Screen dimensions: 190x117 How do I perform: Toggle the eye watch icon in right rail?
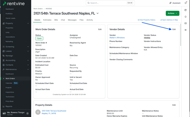coord(185,30)
